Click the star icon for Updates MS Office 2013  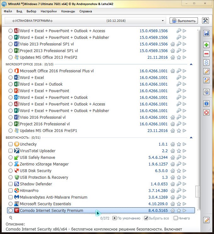pos(179,57)
